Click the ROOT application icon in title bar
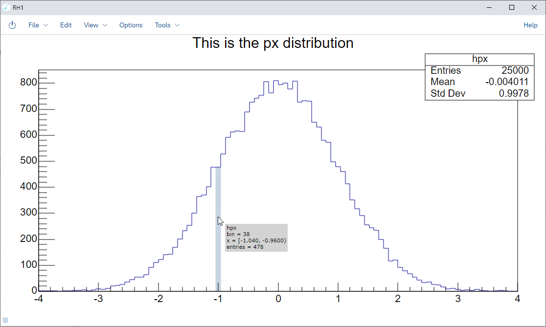 tap(6, 7)
